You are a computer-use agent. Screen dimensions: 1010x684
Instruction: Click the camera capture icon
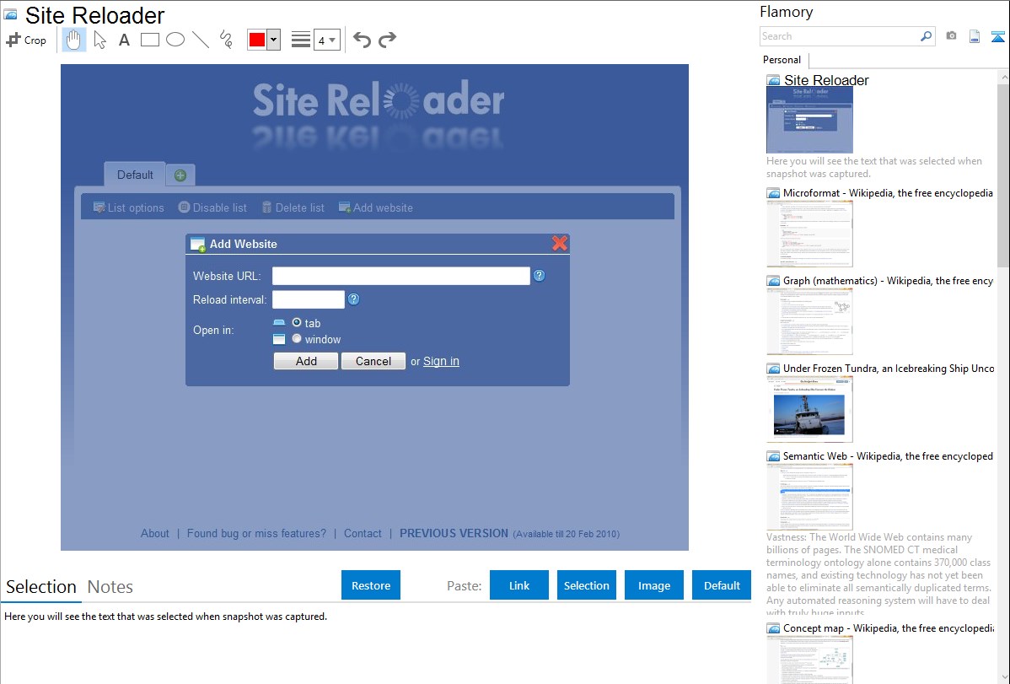click(951, 36)
